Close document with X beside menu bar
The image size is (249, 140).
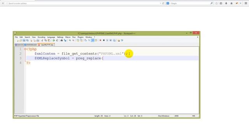(x=198, y=37)
